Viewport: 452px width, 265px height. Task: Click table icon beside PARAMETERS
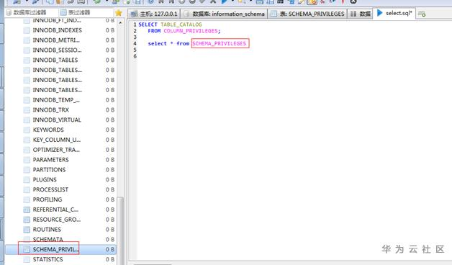(x=27, y=160)
